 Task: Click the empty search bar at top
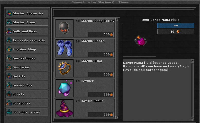click(124, 13)
